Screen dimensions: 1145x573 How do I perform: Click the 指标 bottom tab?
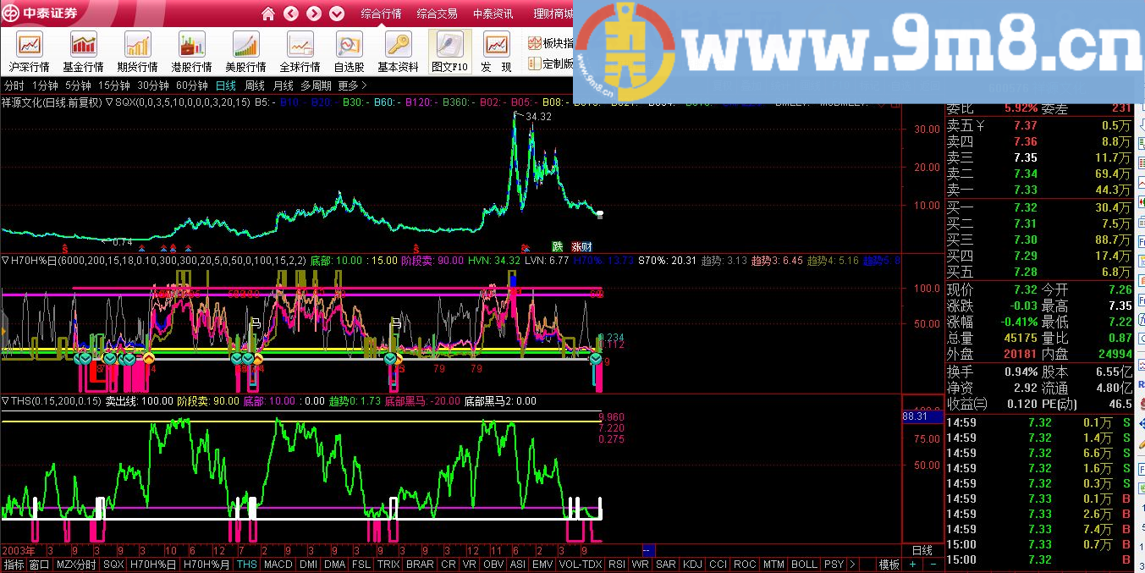(x=14, y=565)
